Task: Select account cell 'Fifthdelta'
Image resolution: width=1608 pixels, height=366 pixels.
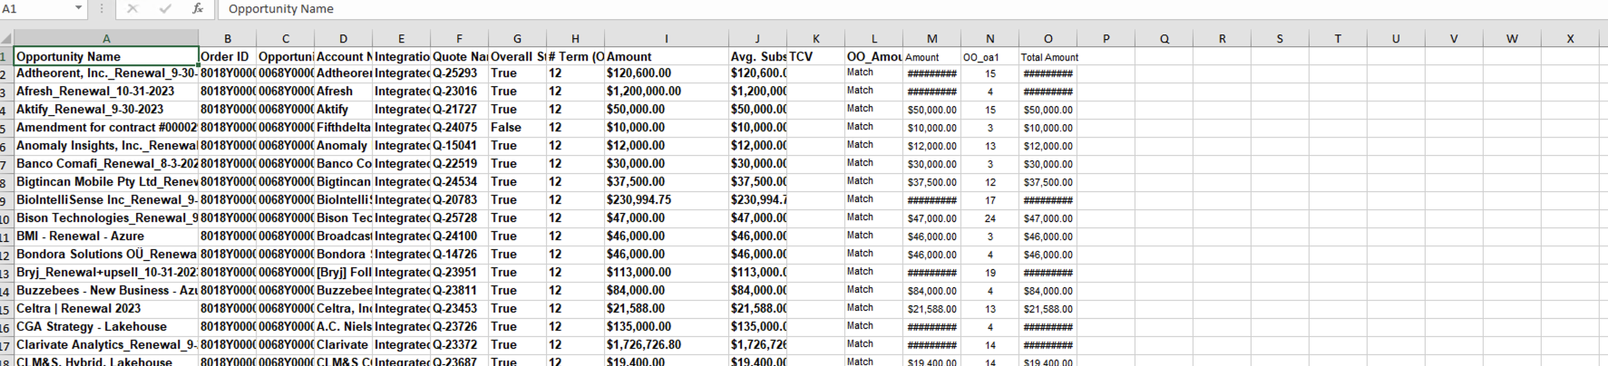Action: pyautogui.click(x=343, y=128)
